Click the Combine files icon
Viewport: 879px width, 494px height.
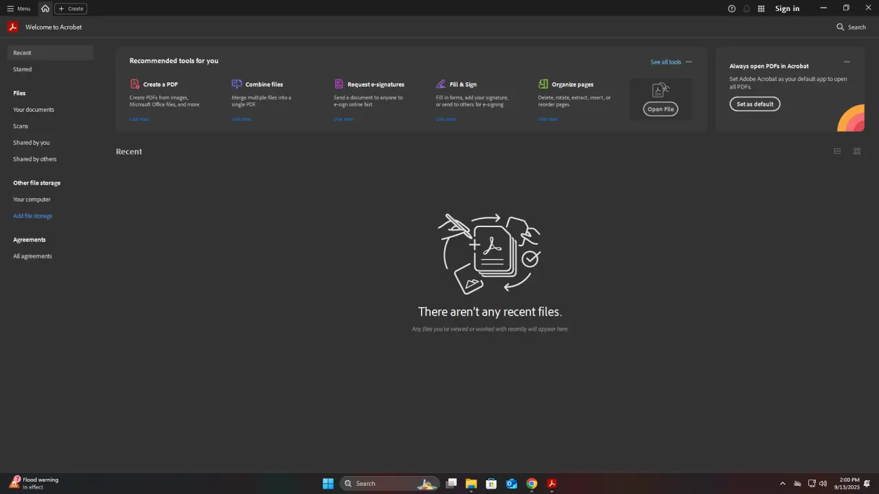click(x=236, y=84)
